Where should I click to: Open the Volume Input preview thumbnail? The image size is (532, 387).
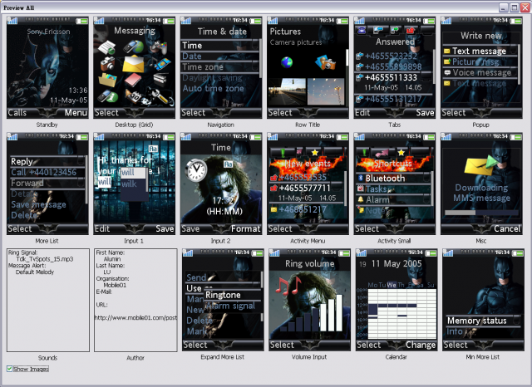click(x=310, y=300)
